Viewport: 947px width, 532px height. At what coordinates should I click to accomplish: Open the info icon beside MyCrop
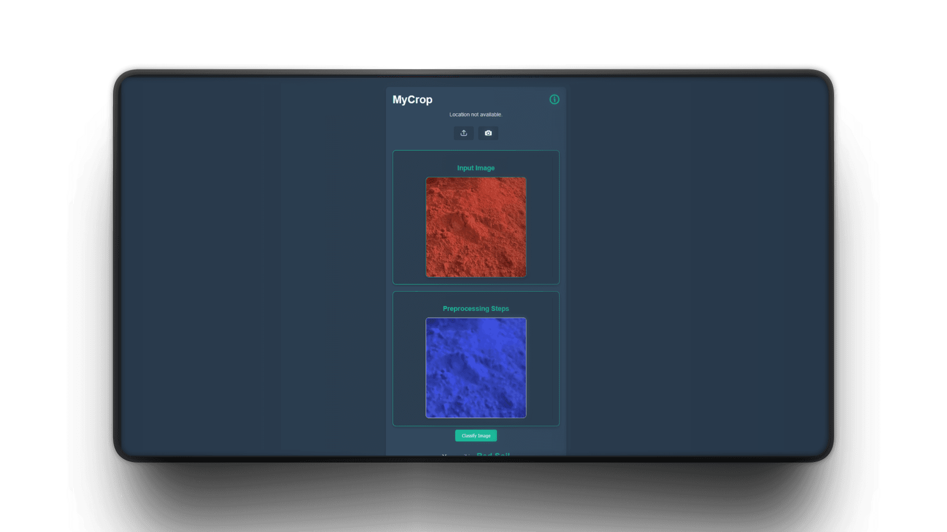coord(554,100)
